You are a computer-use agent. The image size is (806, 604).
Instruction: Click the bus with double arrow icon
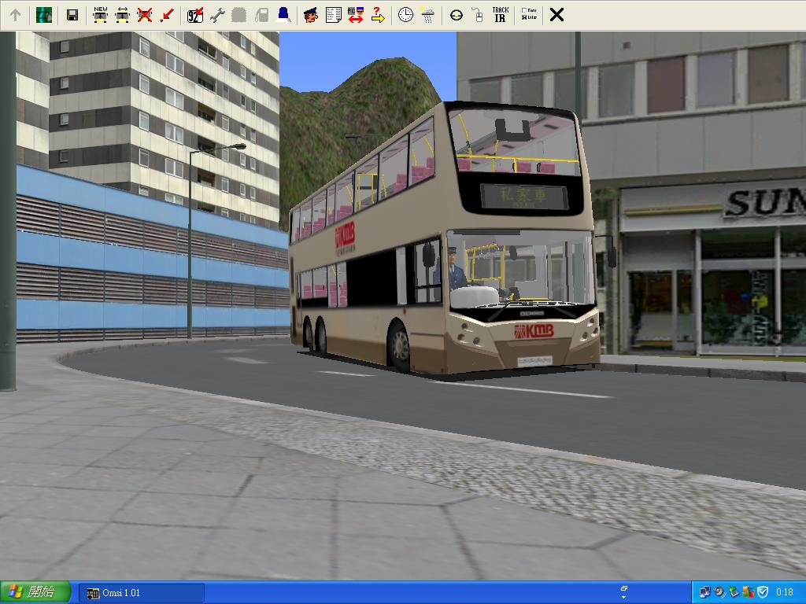[x=122, y=15]
